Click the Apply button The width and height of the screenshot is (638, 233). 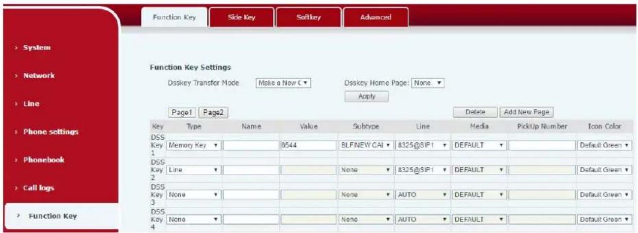pyautogui.click(x=366, y=96)
